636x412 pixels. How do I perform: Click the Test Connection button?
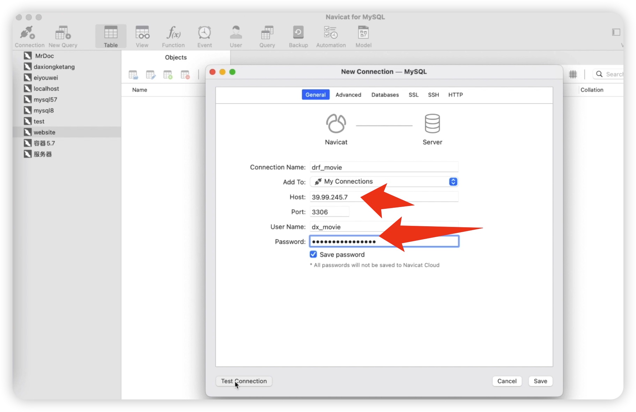(244, 381)
